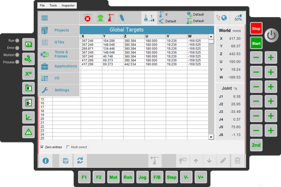
Task: Select Tools & Frames in side menu
Action: pyautogui.click(x=59, y=54)
